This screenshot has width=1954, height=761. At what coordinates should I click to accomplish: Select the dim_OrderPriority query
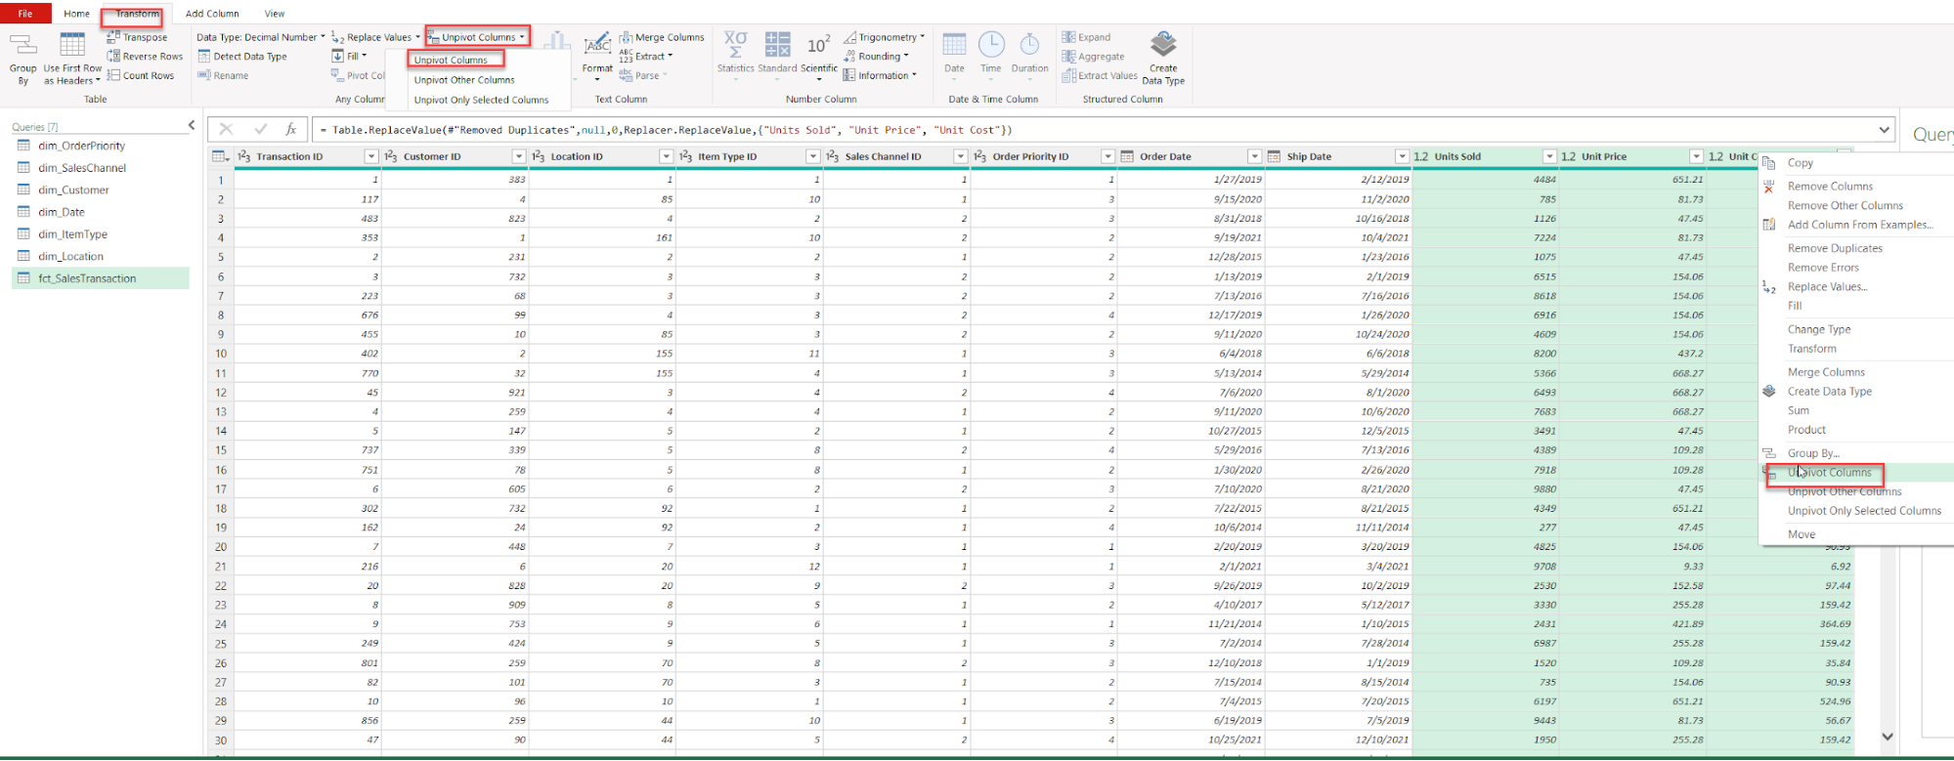pos(82,146)
